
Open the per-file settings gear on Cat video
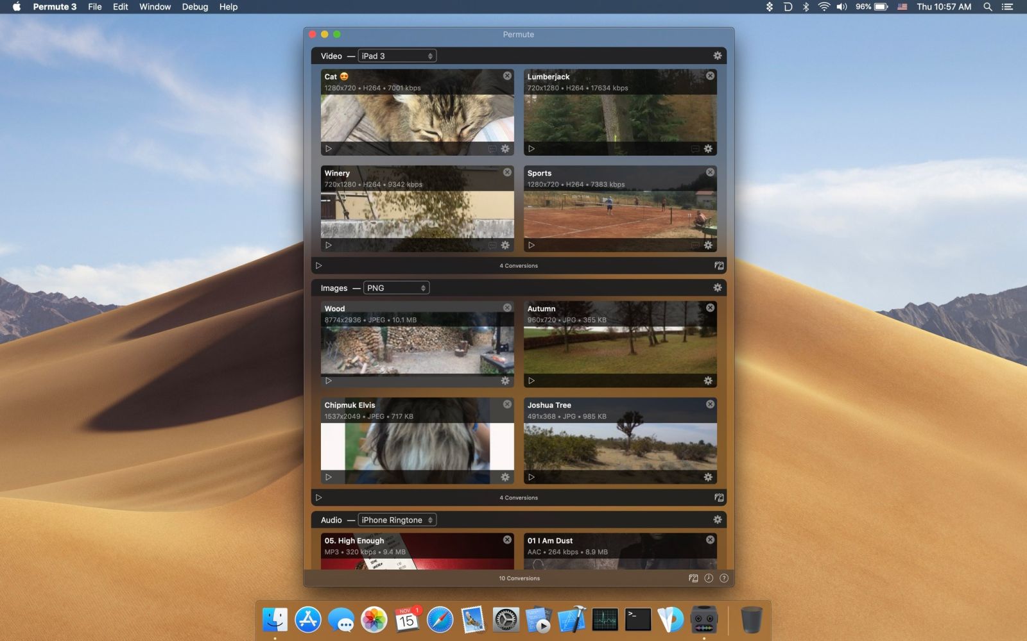506,148
